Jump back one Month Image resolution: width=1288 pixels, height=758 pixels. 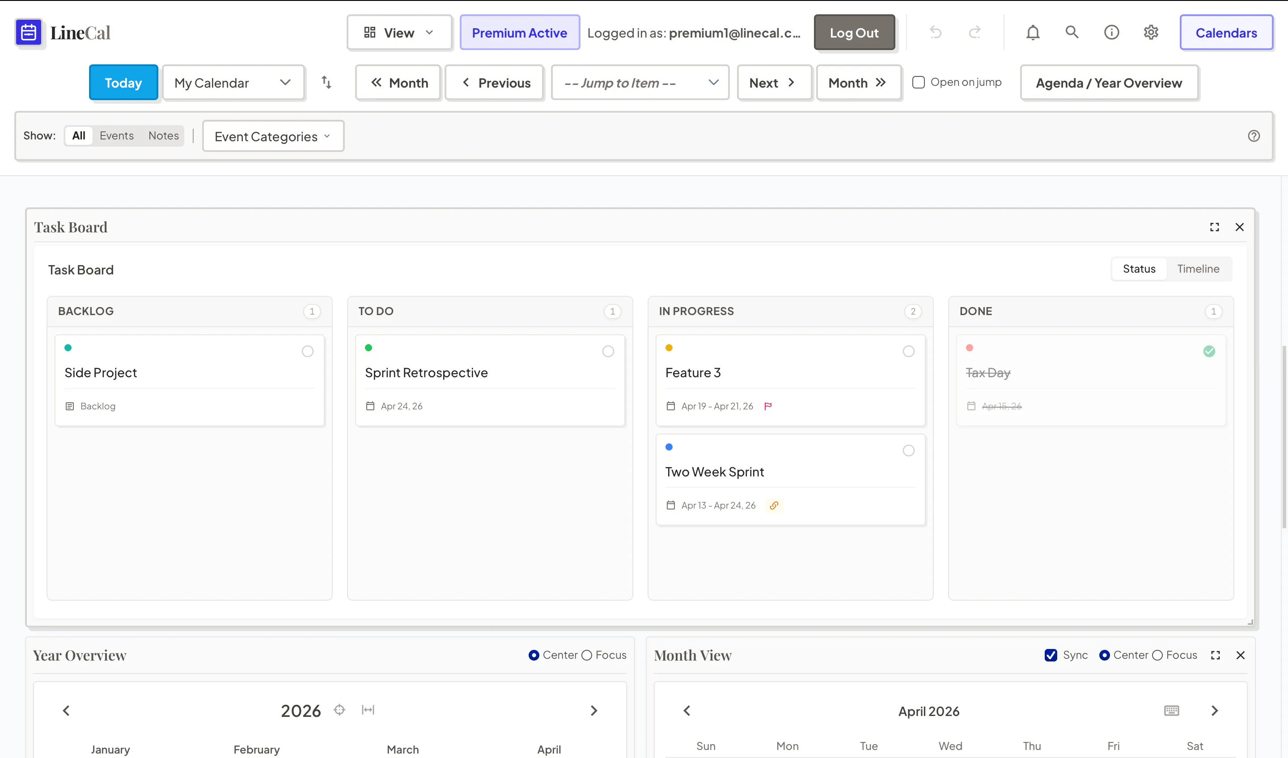[398, 83]
